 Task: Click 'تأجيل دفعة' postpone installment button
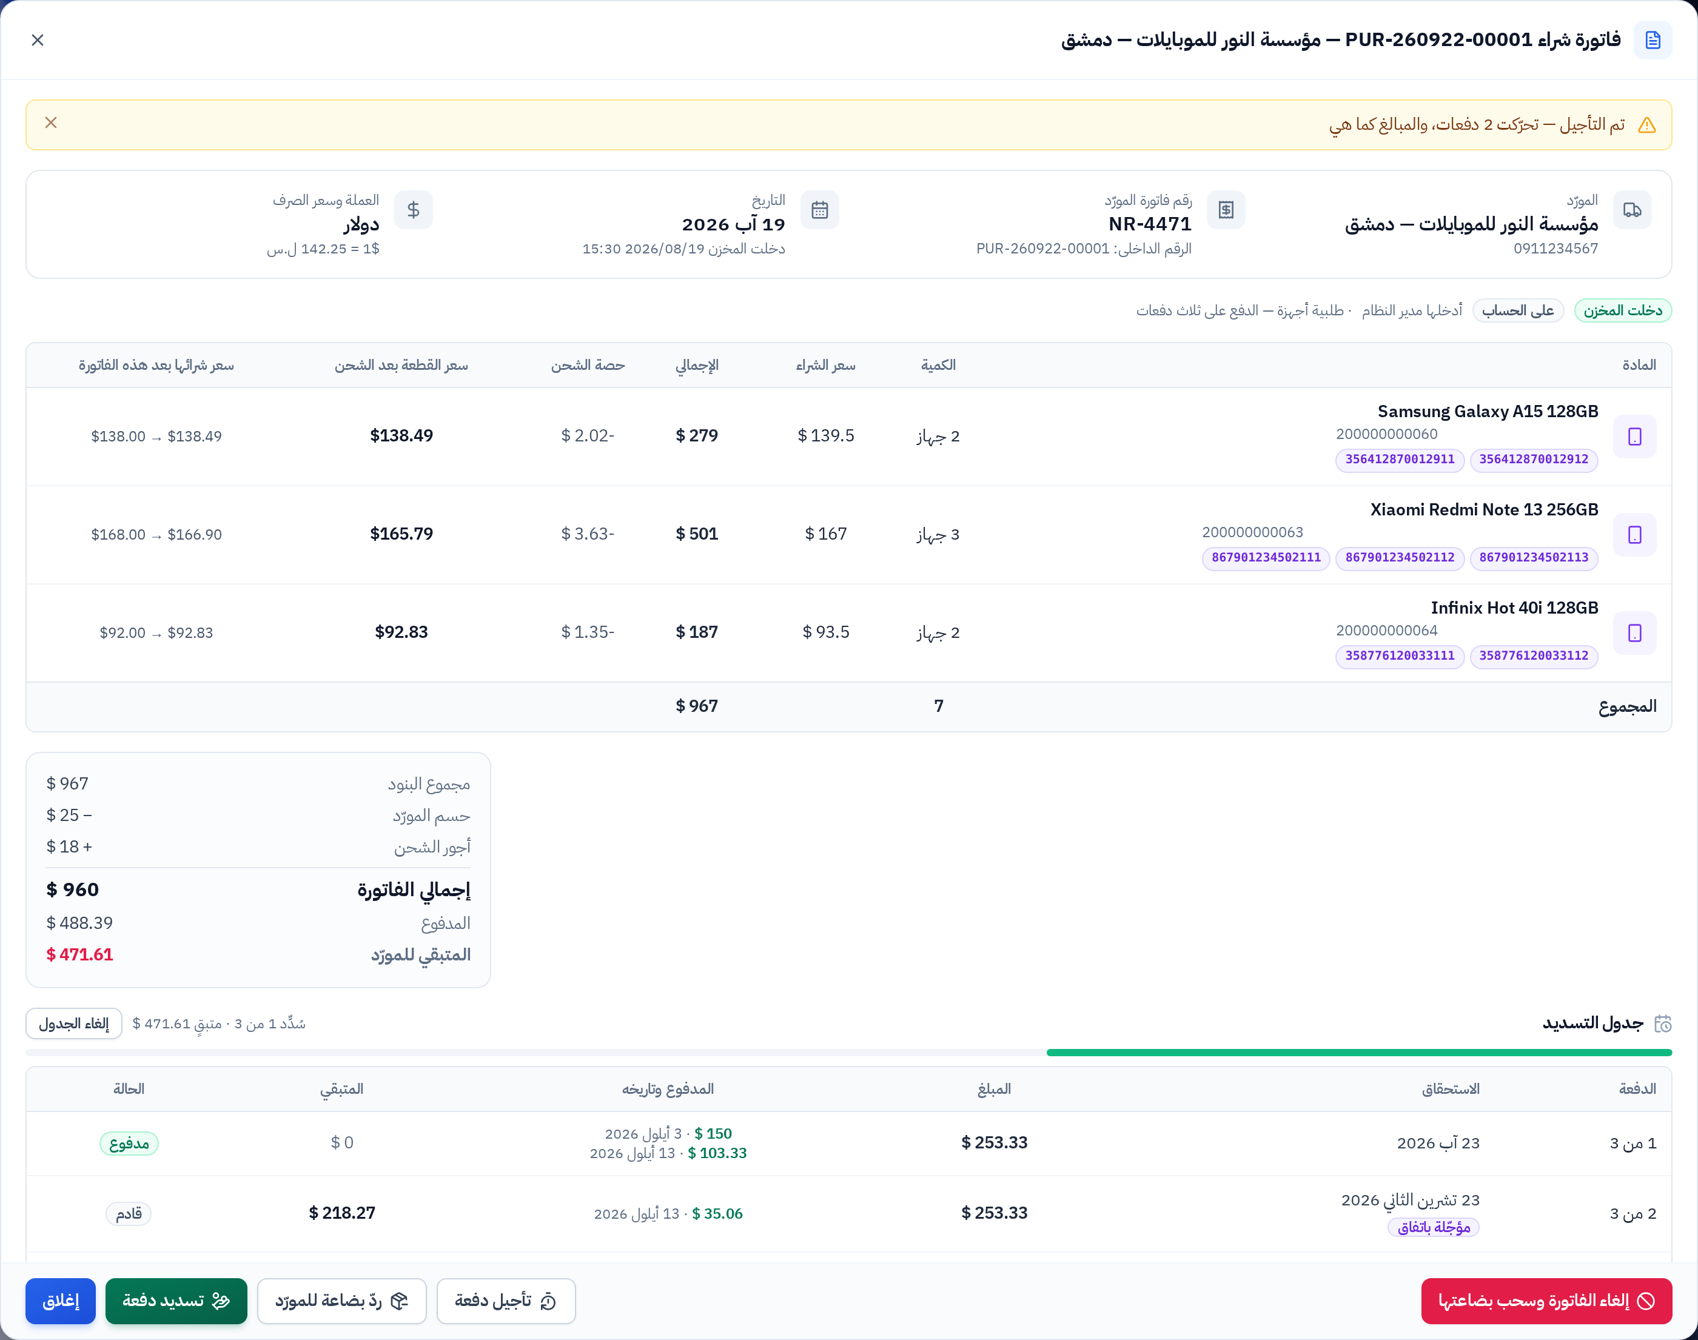tap(506, 1301)
